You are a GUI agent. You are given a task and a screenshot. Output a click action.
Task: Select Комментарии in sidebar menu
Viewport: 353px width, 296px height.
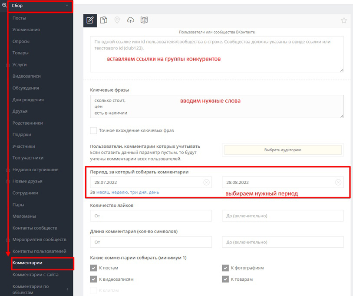point(27,263)
